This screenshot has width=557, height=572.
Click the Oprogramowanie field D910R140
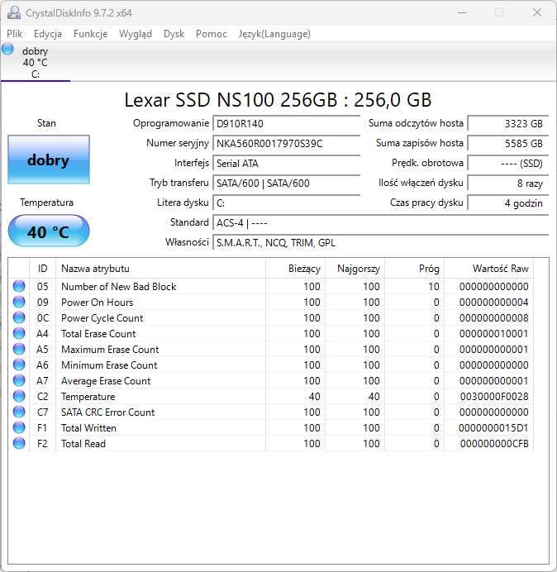286,124
